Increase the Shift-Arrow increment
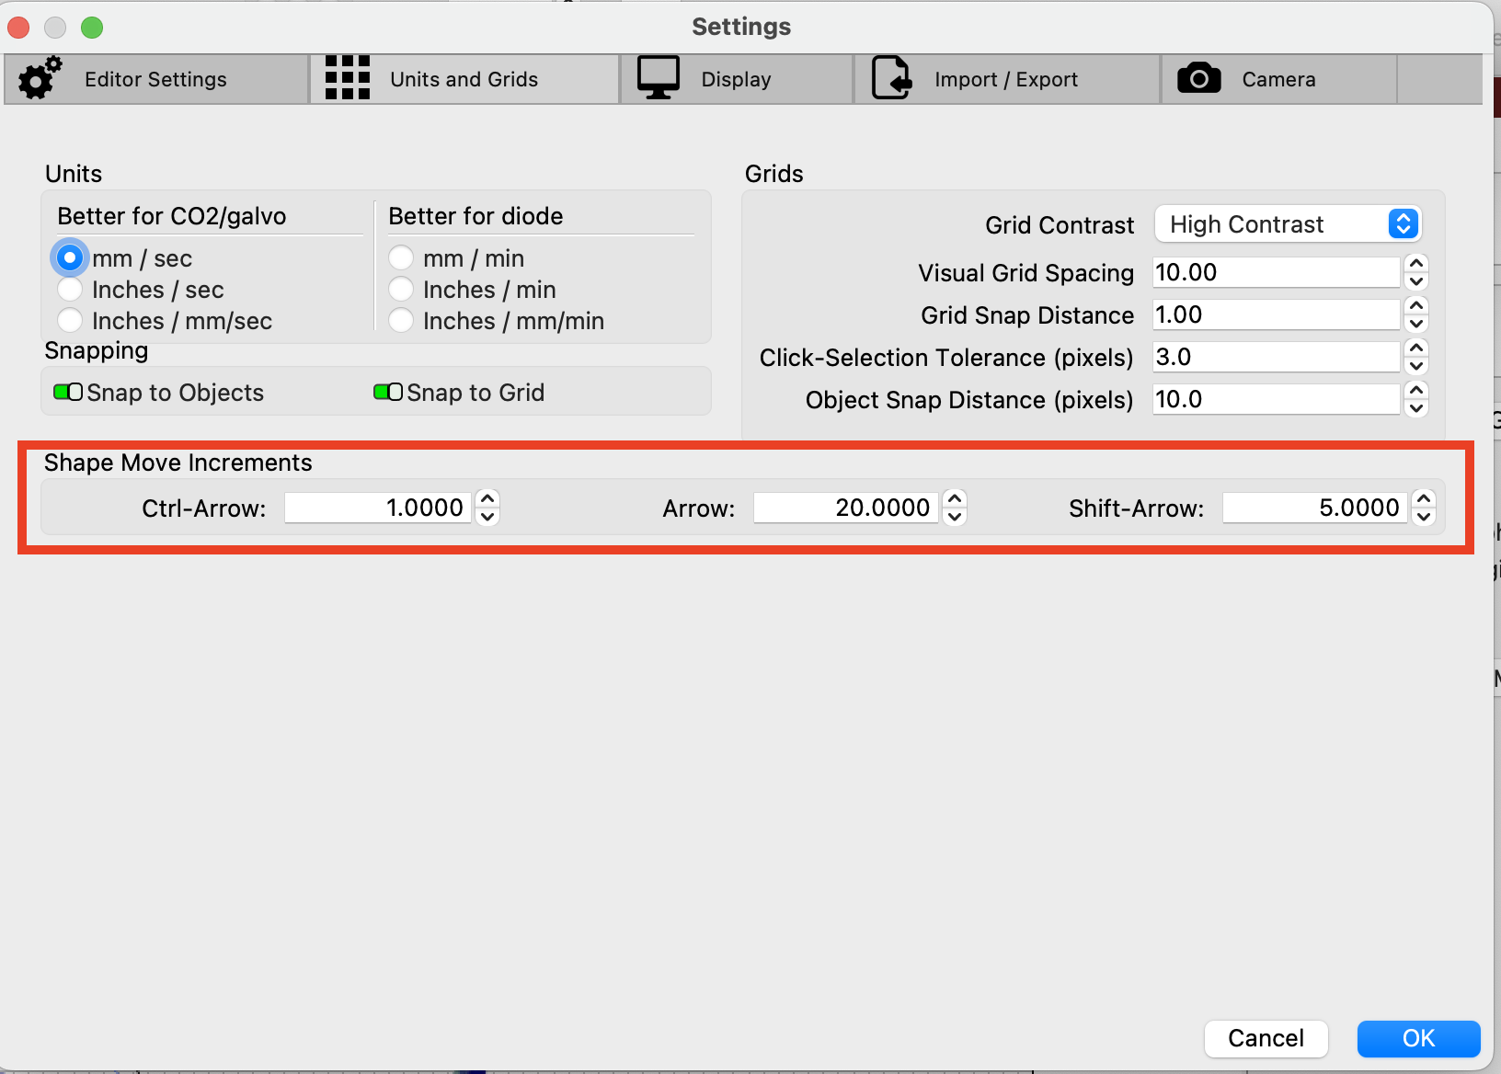 1424,498
